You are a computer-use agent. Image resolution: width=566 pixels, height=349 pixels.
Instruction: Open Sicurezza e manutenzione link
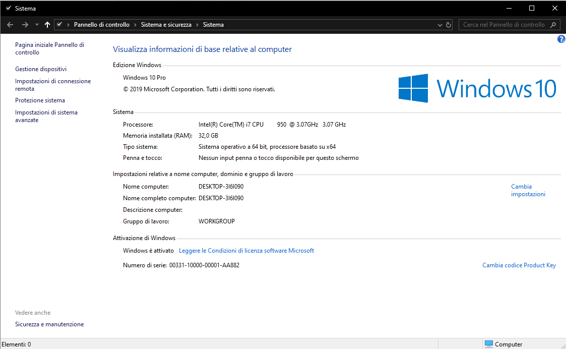click(x=49, y=324)
